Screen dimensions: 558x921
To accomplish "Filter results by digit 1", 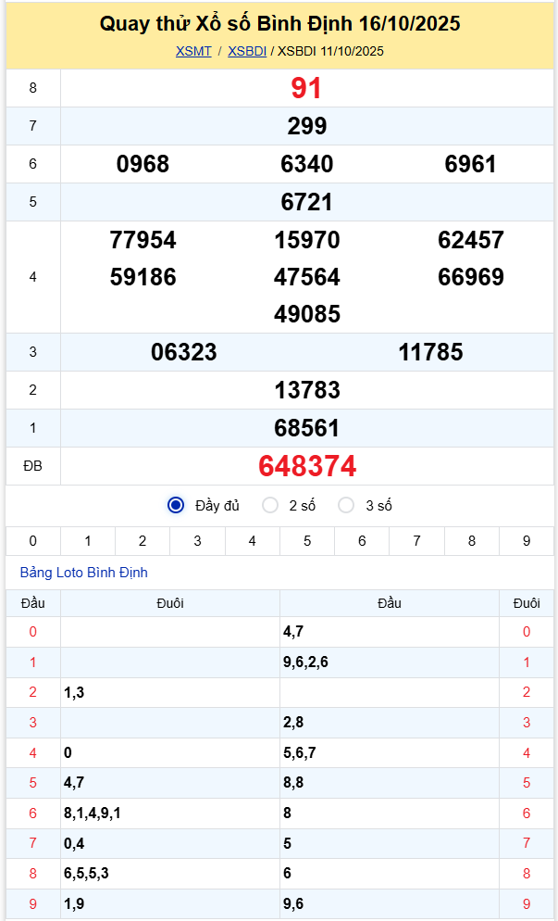I will pos(88,541).
